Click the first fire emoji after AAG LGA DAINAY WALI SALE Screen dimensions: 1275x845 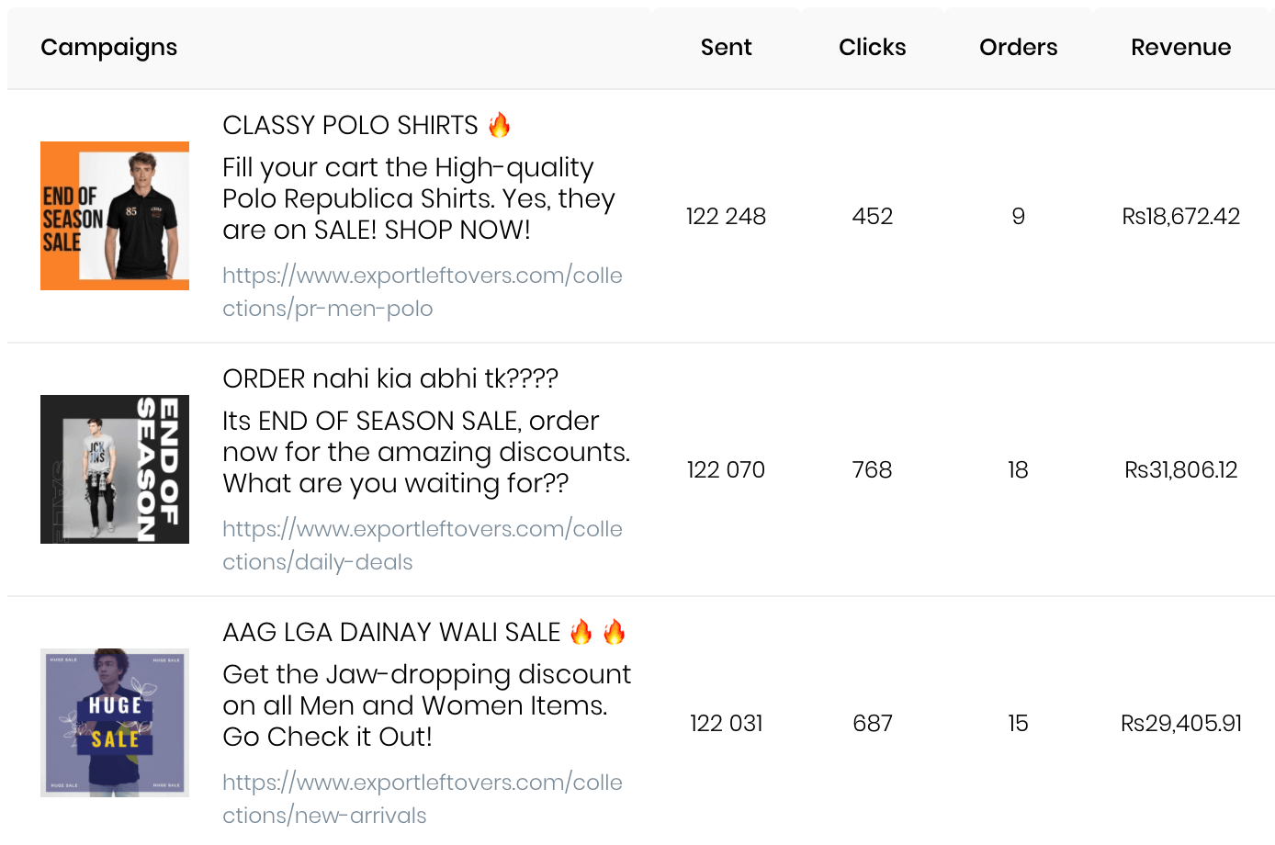(x=581, y=631)
